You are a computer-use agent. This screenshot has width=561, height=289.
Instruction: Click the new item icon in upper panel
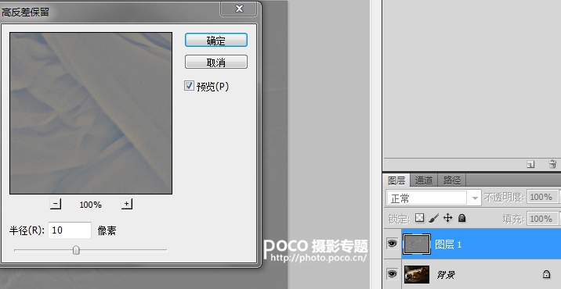tap(530, 164)
